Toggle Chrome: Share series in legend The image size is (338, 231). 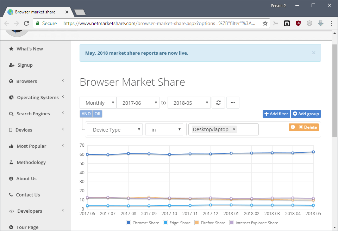pos(143,223)
